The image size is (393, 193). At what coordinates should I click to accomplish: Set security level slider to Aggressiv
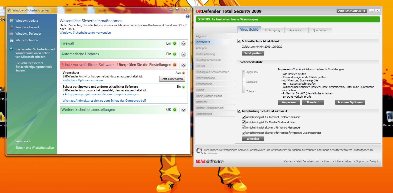coord(244,72)
